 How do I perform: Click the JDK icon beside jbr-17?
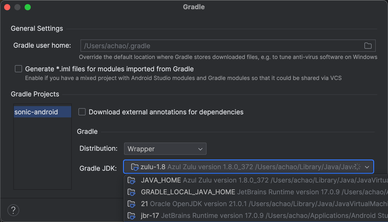(131, 216)
